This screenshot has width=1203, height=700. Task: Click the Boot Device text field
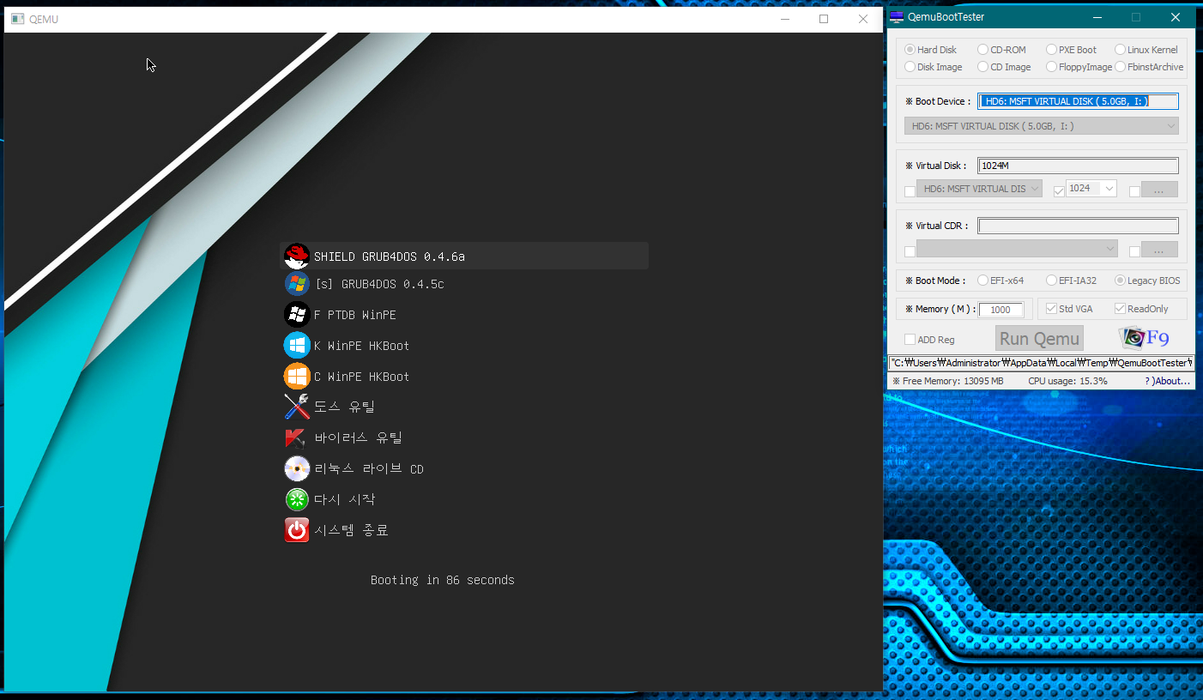(x=1078, y=101)
